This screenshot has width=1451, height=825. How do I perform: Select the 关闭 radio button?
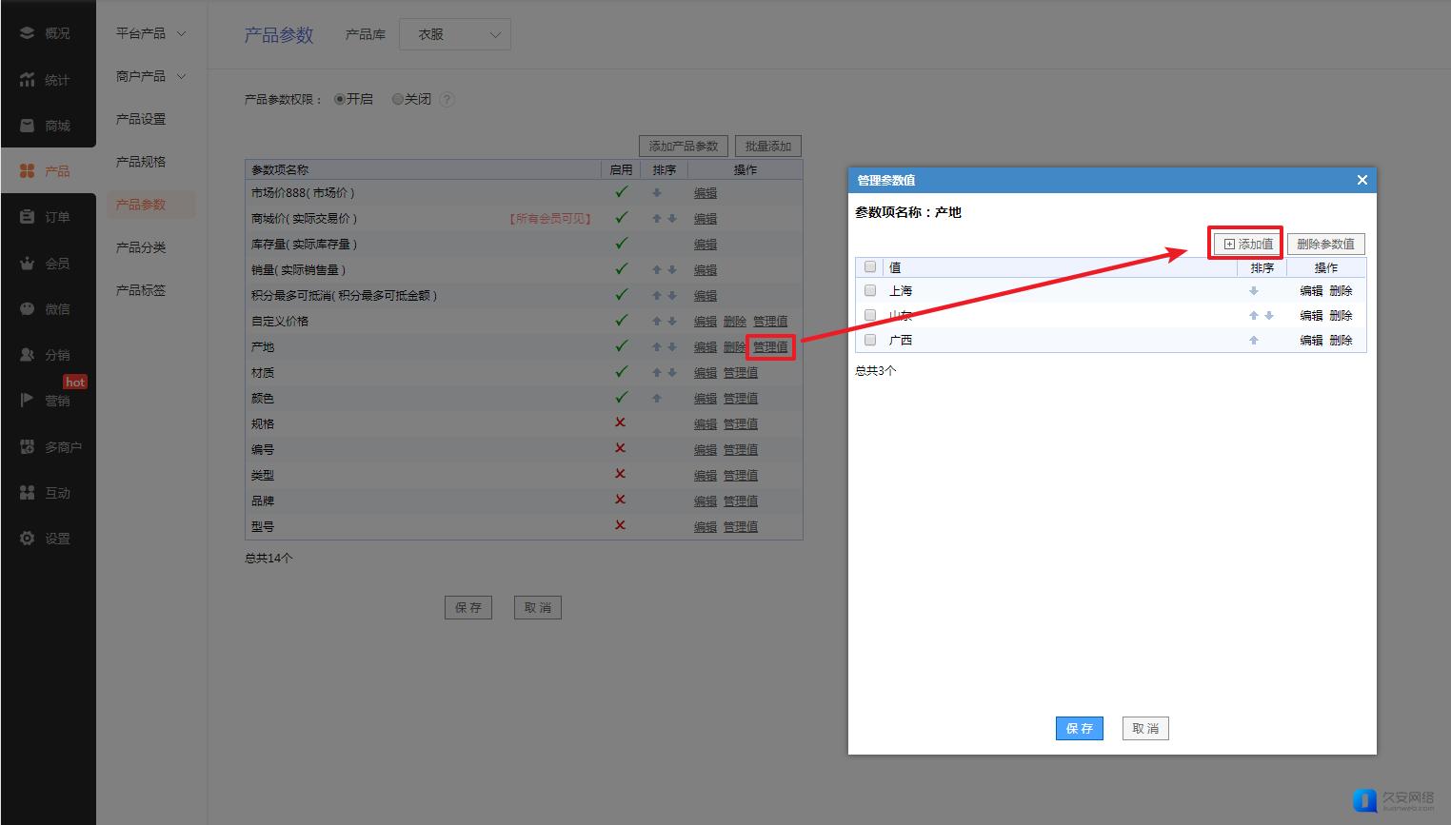pyautogui.click(x=398, y=99)
